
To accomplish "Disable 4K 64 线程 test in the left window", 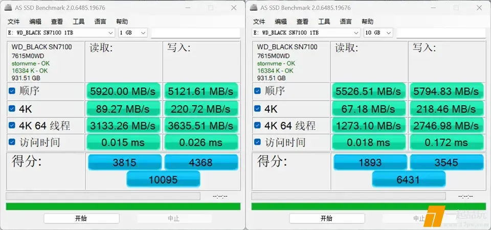I will click(12, 125).
